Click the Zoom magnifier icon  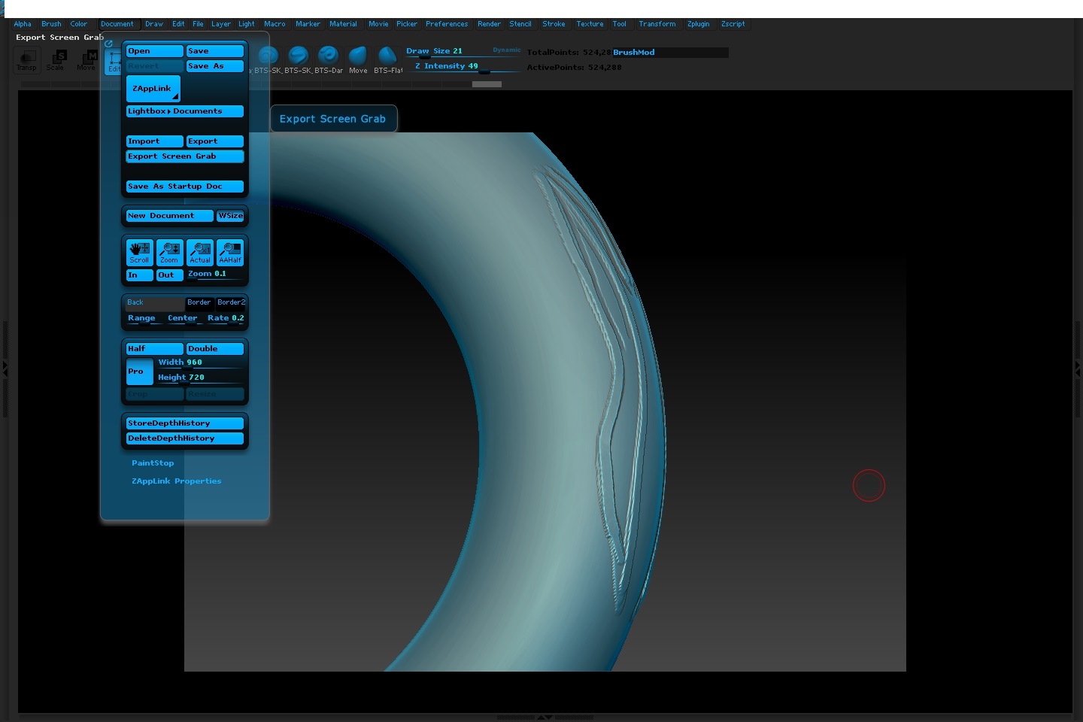pyautogui.click(x=169, y=253)
